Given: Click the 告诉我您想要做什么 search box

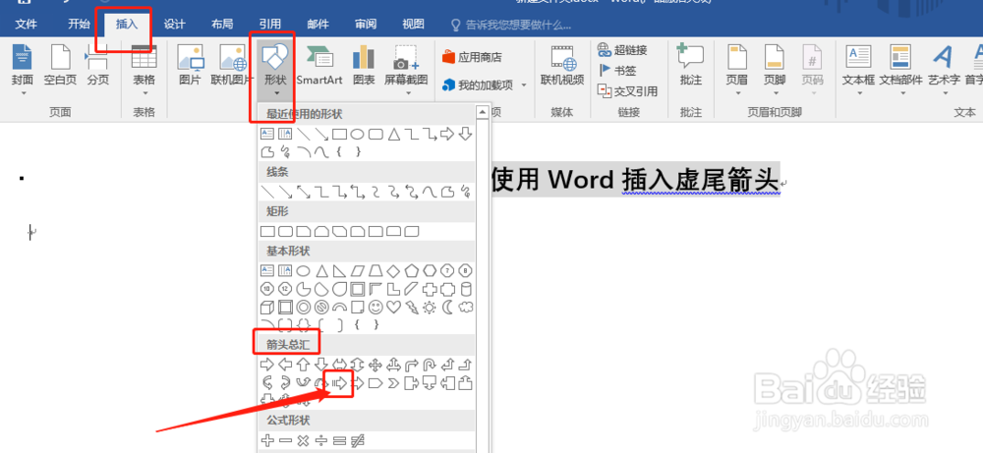Looking at the screenshot, I should (x=511, y=26).
